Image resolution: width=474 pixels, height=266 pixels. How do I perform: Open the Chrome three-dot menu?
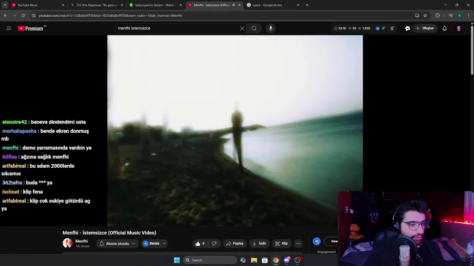pos(469,16)
